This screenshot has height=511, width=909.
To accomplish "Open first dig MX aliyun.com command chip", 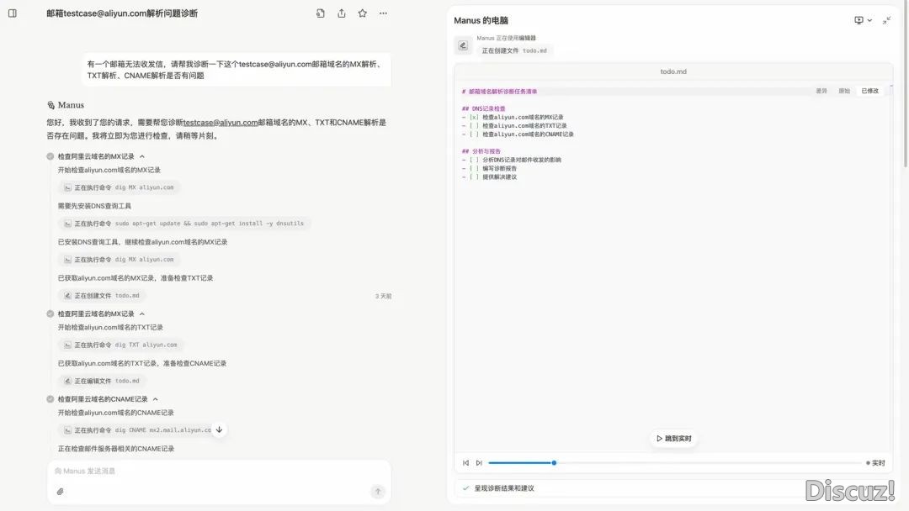I will [x=119, y=187].
